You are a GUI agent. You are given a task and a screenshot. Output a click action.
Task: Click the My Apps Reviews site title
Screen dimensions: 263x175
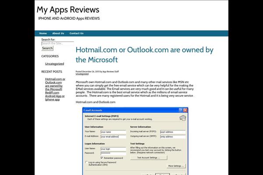pyautogui.click(x=68, y=10)
